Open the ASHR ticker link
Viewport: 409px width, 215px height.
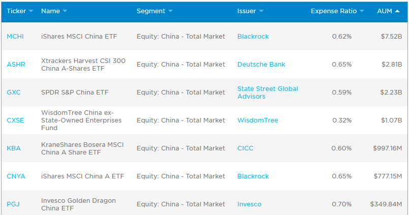click(x=16, y=65)
